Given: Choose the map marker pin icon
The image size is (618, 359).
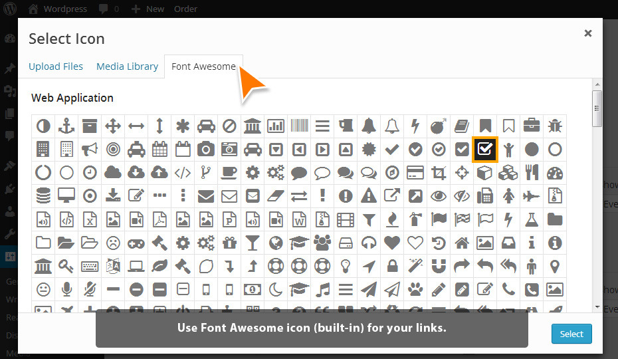Looking at the screenshot, I should tap(555, 267).
